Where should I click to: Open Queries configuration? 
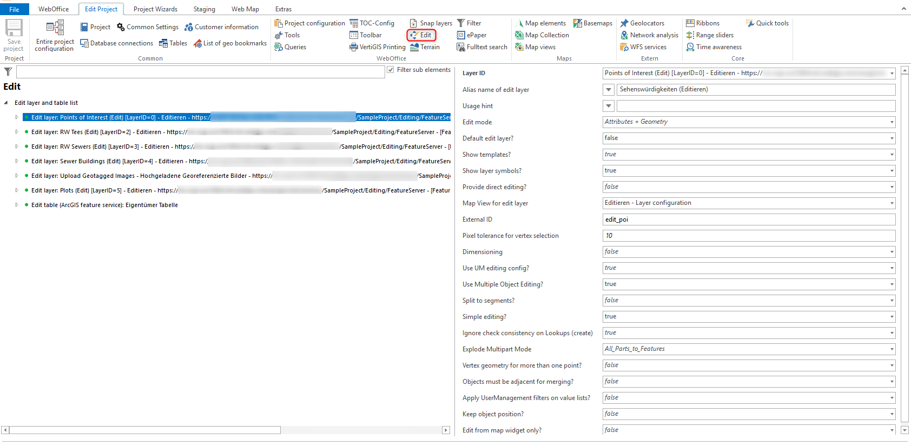291,47
